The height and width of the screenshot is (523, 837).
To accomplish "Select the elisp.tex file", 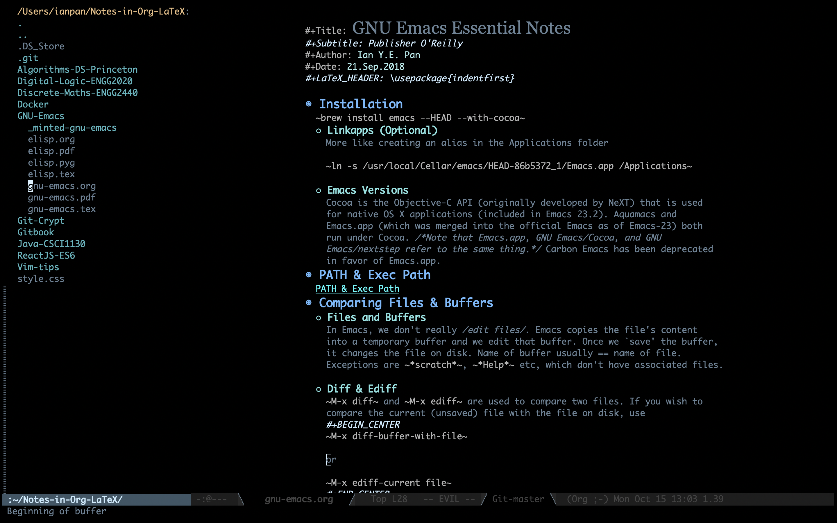I will click(51, 174).
